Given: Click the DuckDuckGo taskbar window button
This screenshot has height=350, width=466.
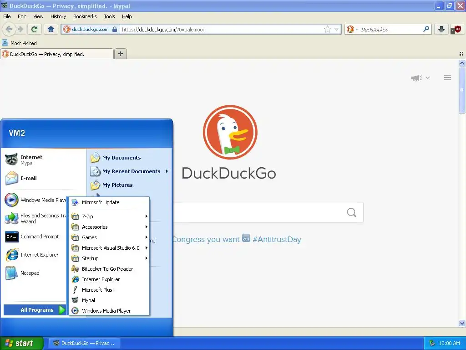Looking at the screenshot, I should pos(85,343).
